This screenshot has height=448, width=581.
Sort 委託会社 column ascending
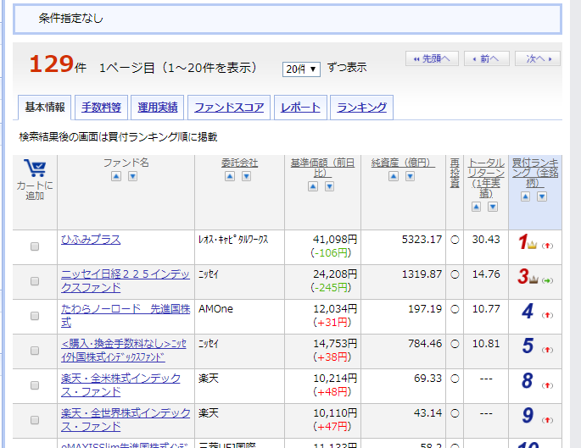[x=230, y=176]
